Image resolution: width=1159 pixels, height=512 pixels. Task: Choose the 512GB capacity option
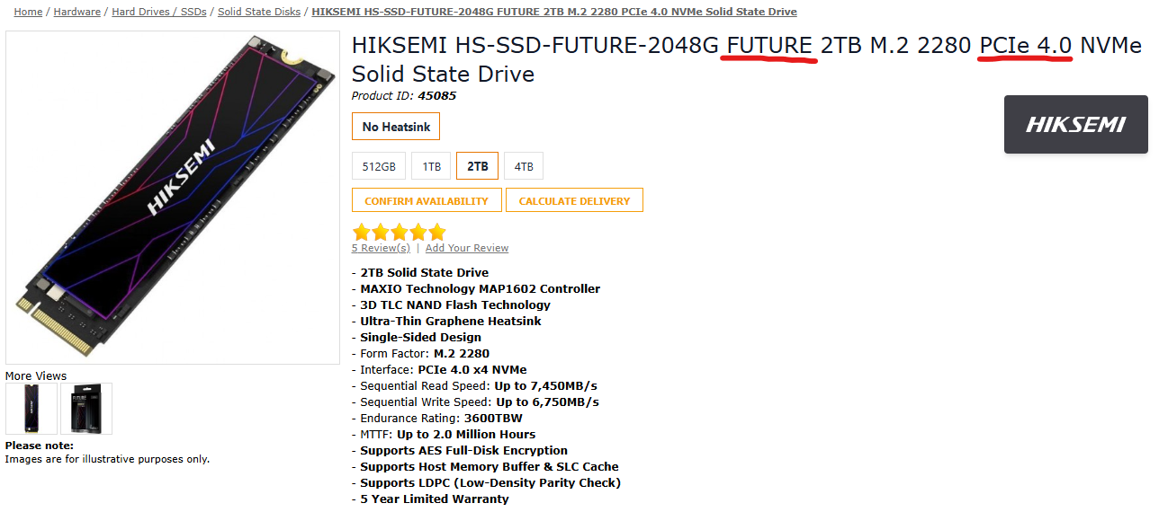(x=379, y=166)
